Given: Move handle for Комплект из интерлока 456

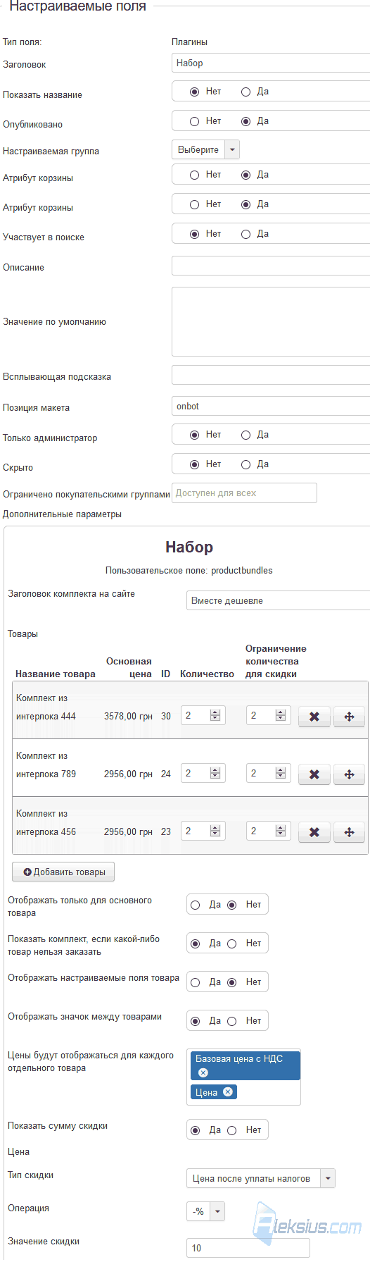Looking at the screenshot, I should pos(349,832).
